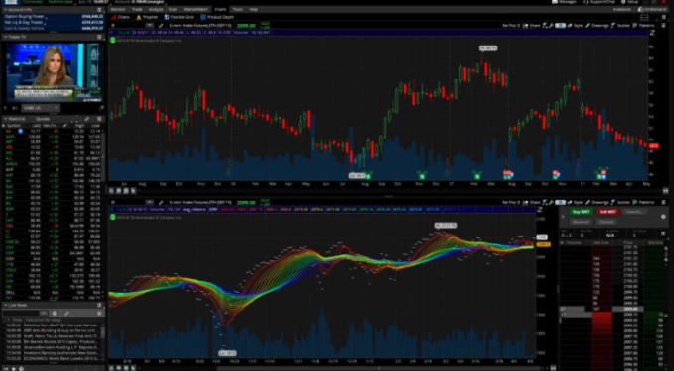The width and height of the screenshot is (674, 371).
Task: Click the upper chart's scroll-right arrow
Action: (x=666, y=190)
